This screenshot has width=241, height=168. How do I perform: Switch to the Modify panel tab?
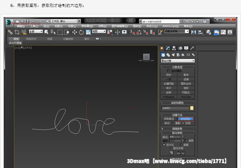[x=168, y=48]
